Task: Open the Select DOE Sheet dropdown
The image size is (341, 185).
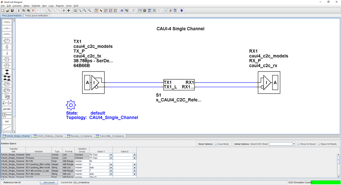Action: (294, 144)
